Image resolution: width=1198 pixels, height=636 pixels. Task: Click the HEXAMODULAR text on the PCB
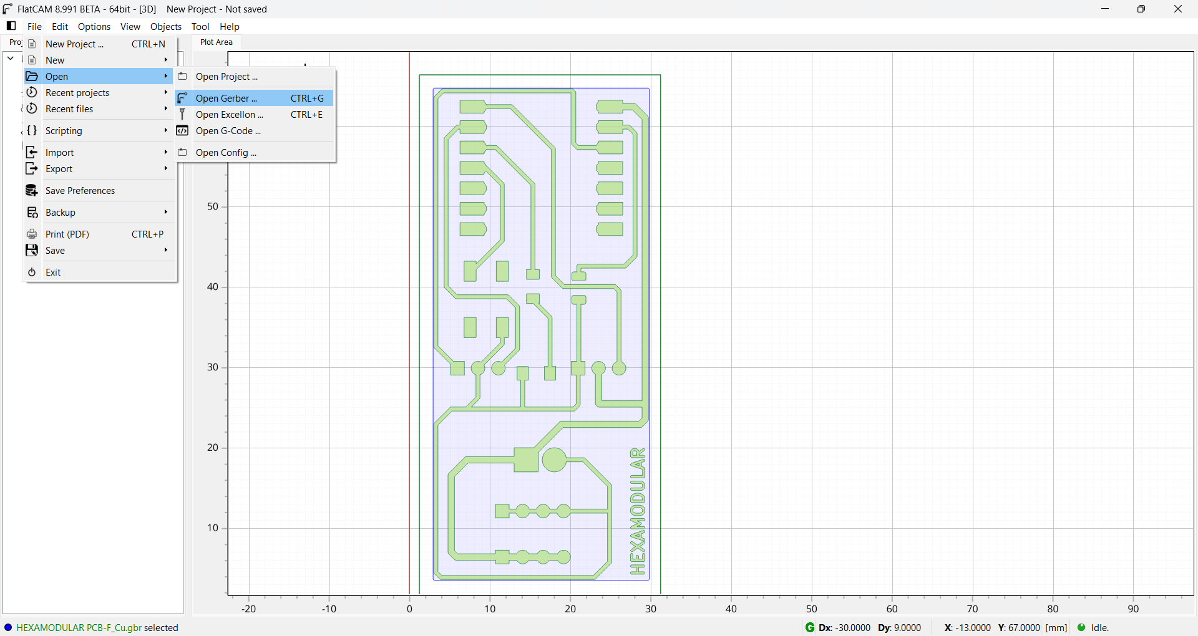(638, 511)
